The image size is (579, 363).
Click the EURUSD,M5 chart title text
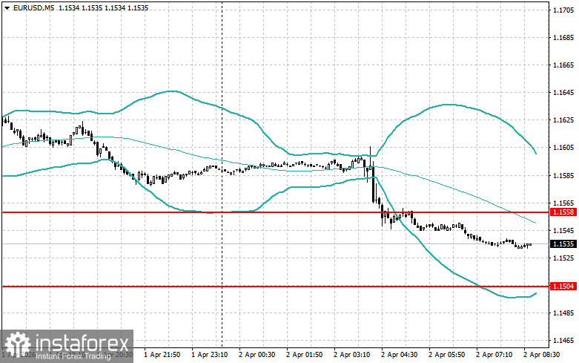[33, 7]
